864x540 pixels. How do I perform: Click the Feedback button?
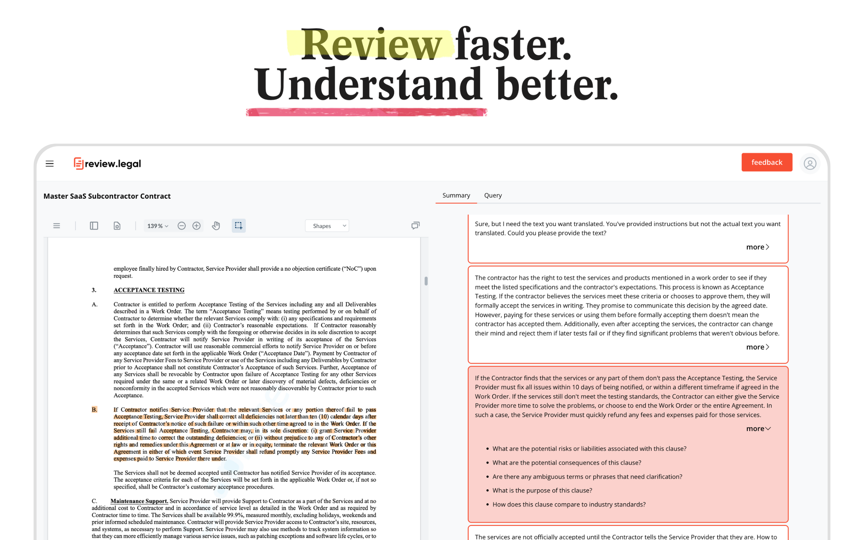[766, 163]
